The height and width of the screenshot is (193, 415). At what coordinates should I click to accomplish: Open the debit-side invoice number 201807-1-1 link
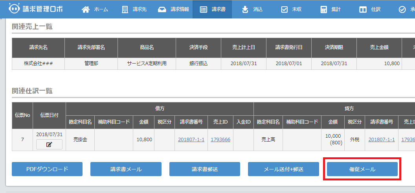(191, 139)
